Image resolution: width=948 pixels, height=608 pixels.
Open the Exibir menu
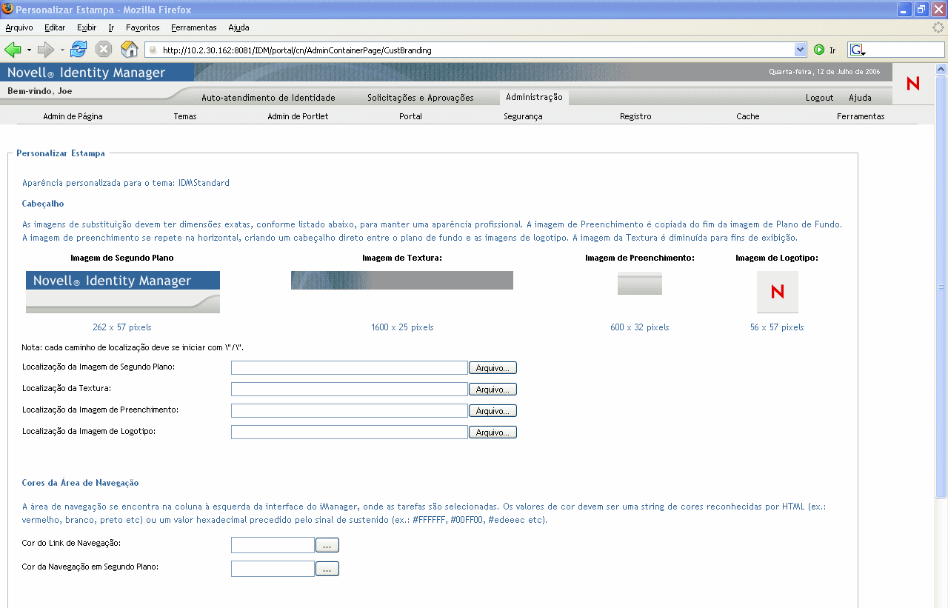point(87,27)
